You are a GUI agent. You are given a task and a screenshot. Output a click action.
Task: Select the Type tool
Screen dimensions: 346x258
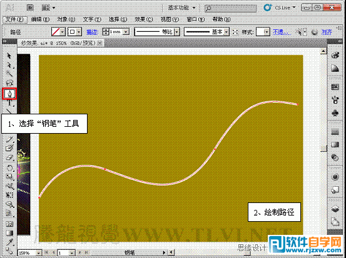(9, 103)
